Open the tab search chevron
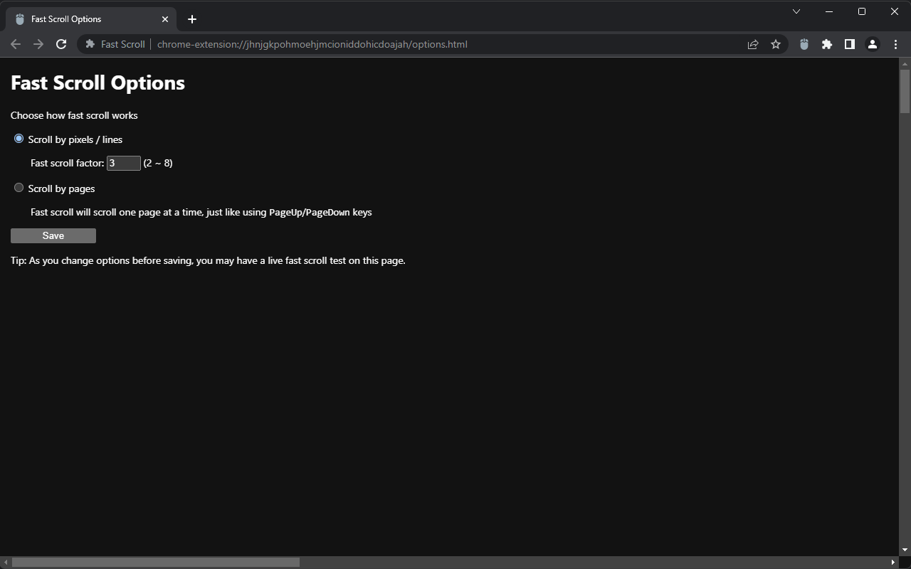 [796, 11]
